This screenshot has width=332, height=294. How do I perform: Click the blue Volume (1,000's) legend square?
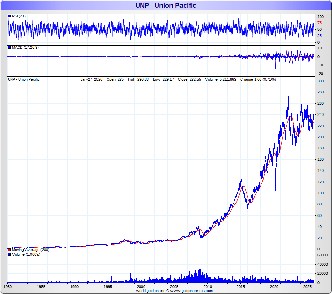tap(9, 254)
